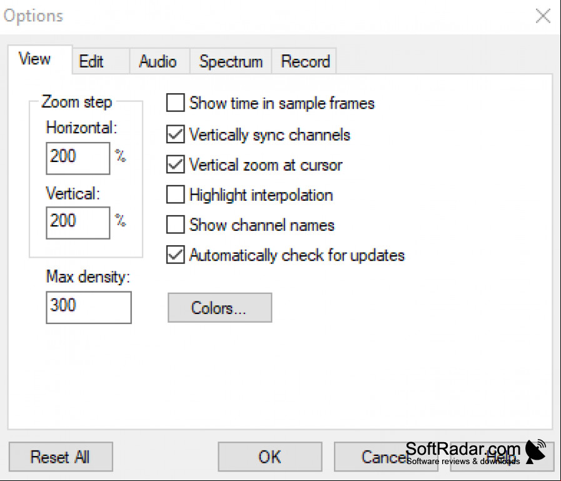Image resolution: width=561 pixels, height=481 pixels.
Task: Confirm settings with OK
Action: pos(270,457)
